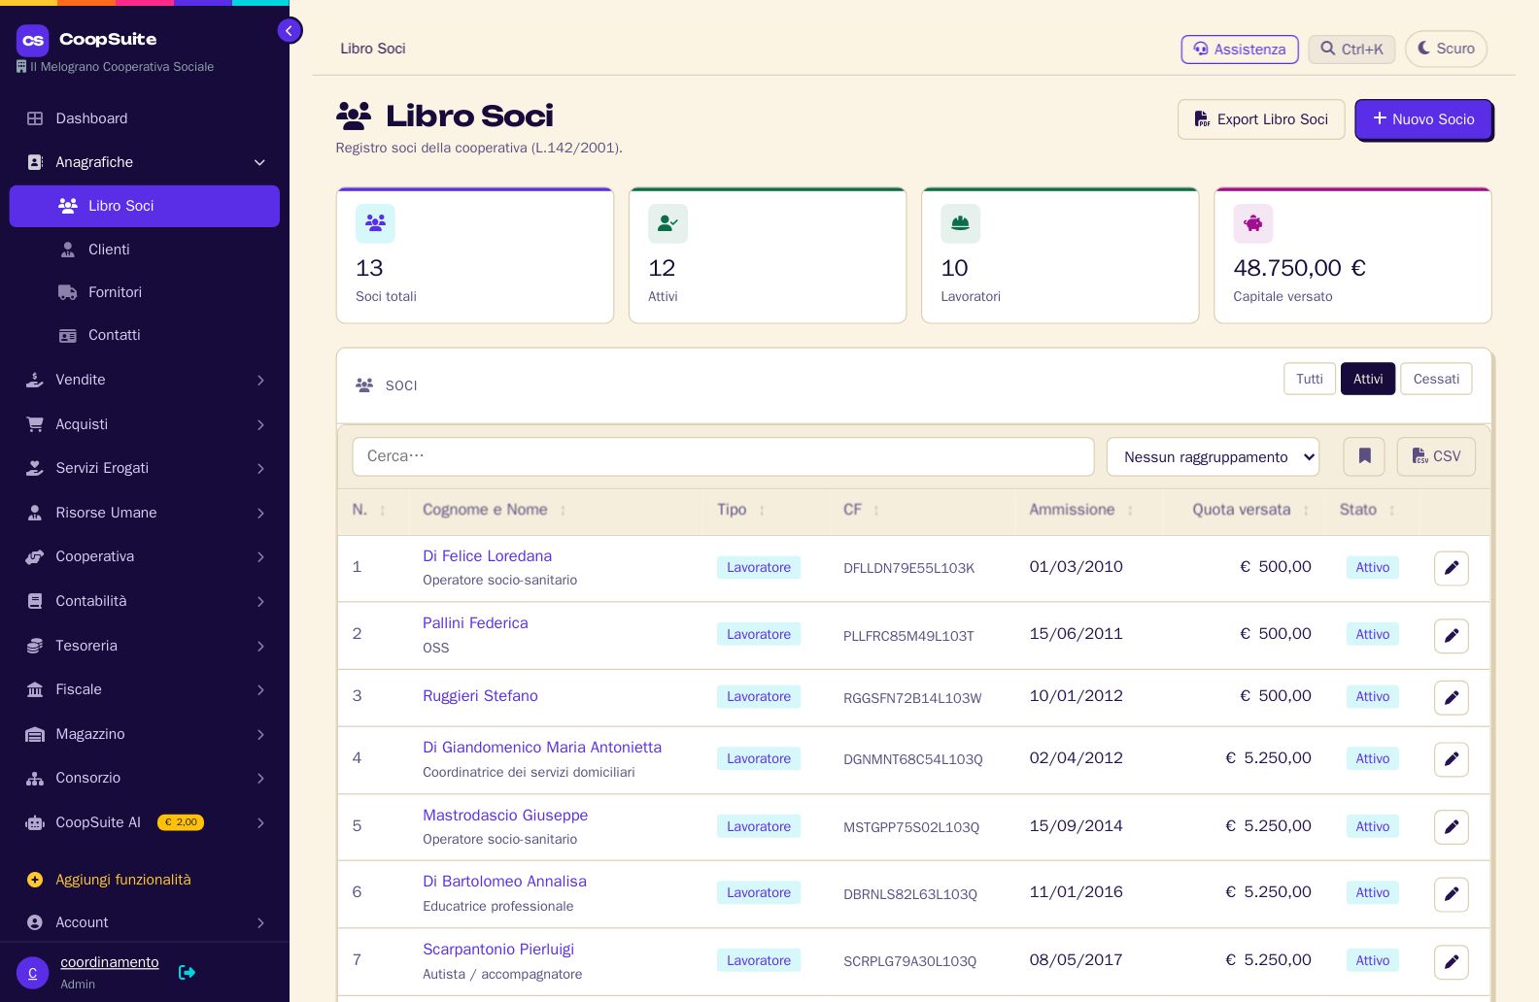Click the bookmark saved-views icon
This screenshot has width=1539, height=1002.
(1364, 456)
